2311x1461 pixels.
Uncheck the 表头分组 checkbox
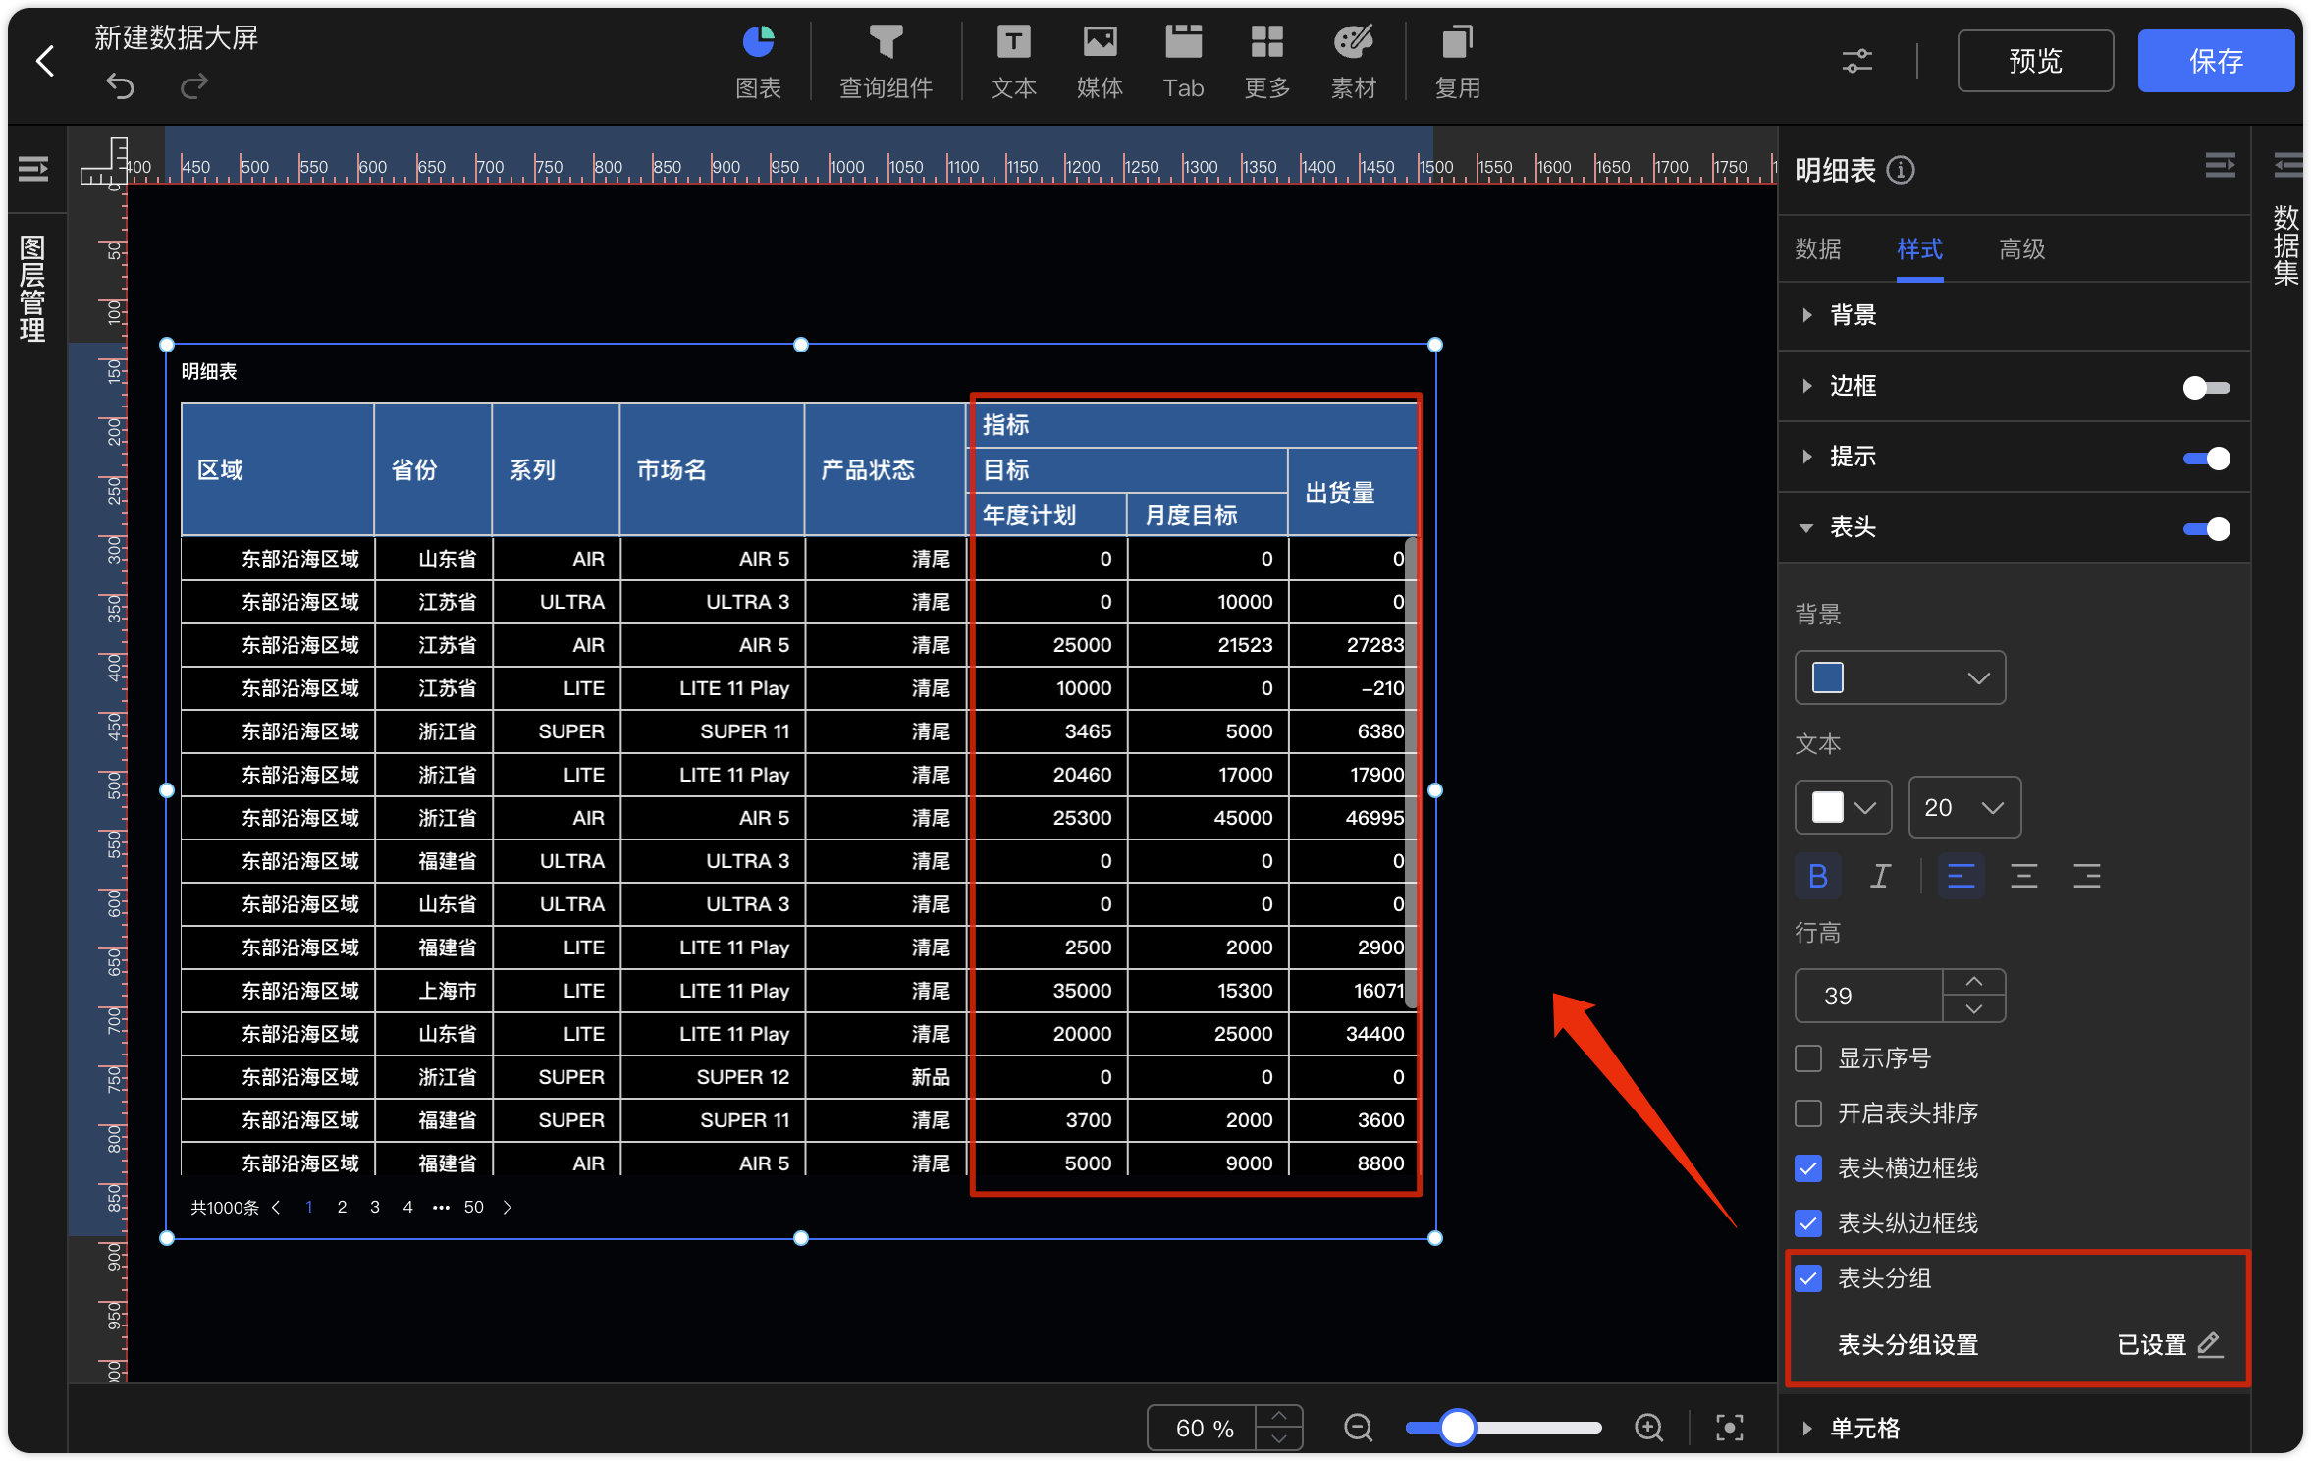1807,1278
